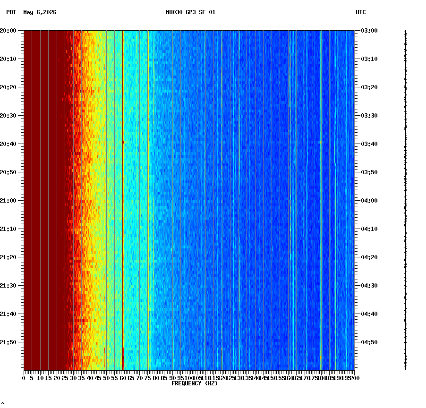The width and height of the screenshot is (426, 408).
Task: Pick the 90 Hz frequency tick label
Action: (x=172, y=378)
